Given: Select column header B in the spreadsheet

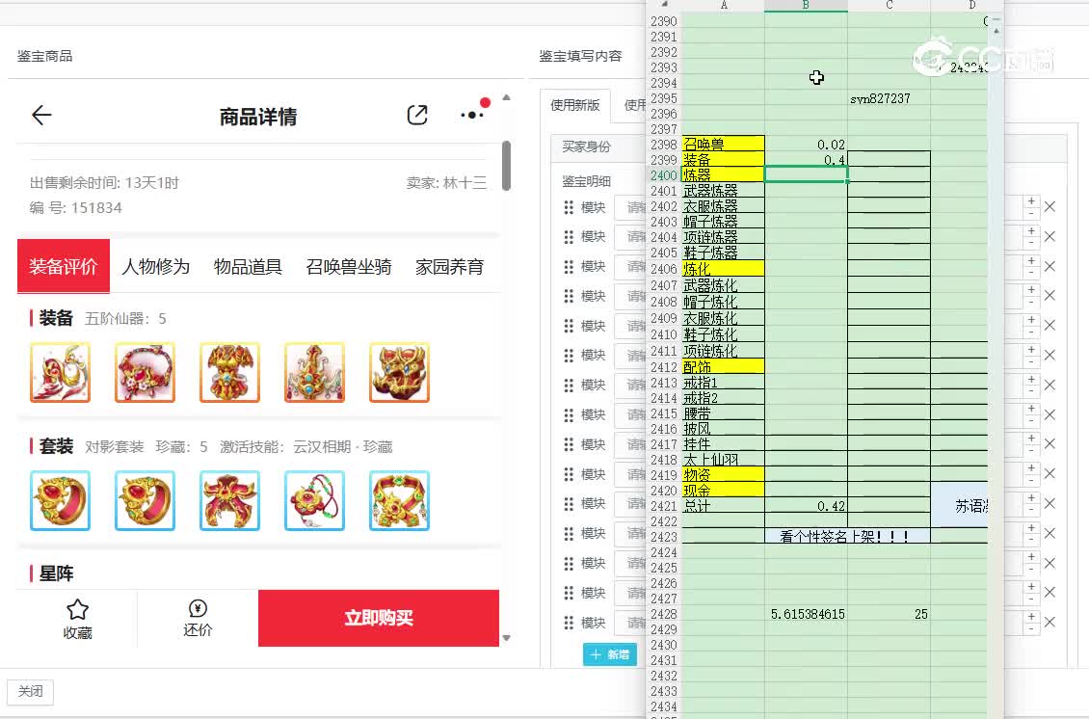Looking at the screenshot, I should 806,5.
